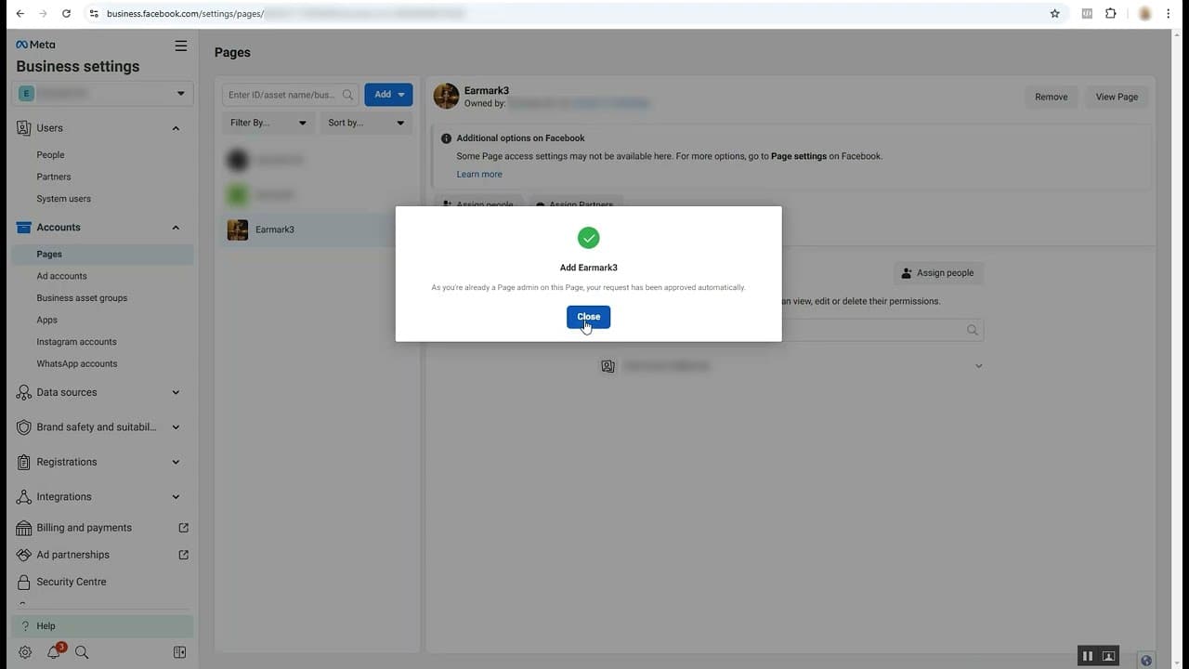Click the external link icon for Billing
The height and width of the screenshot is (669, 1189).
[x=183, y=528]
